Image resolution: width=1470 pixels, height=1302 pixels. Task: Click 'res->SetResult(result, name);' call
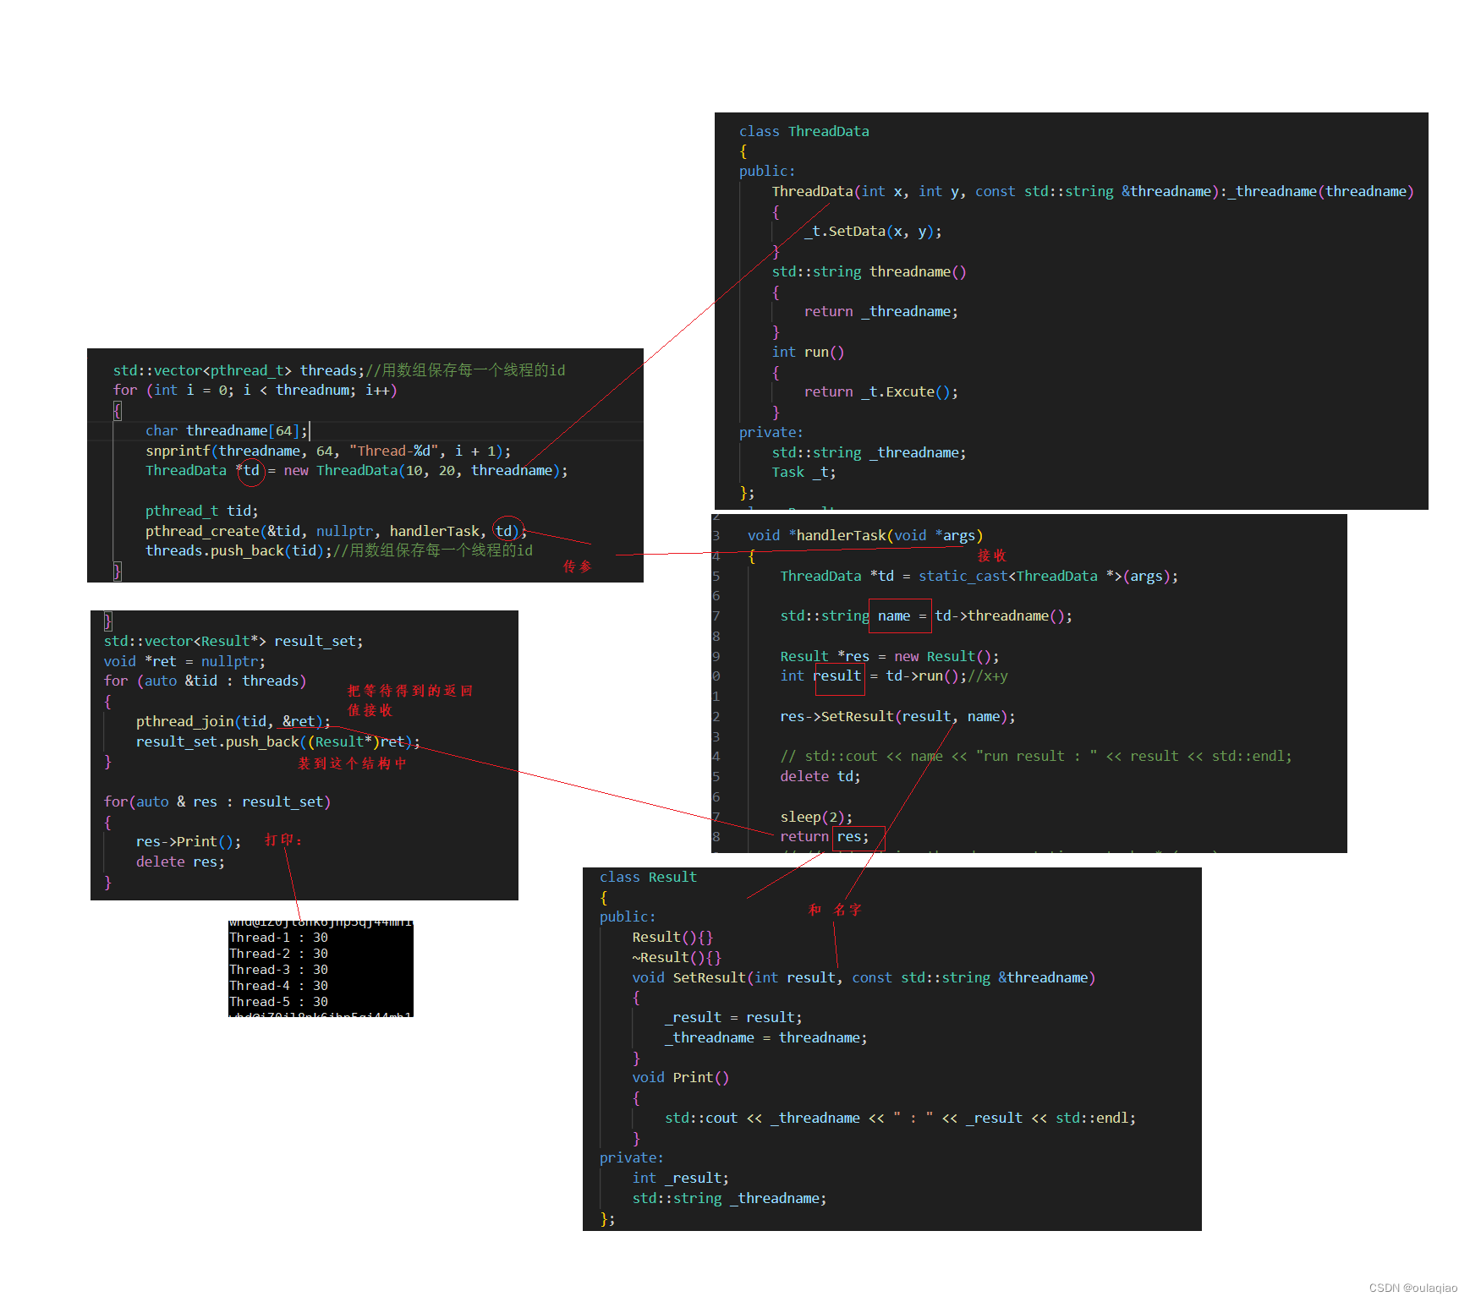(x=897, y=716)
